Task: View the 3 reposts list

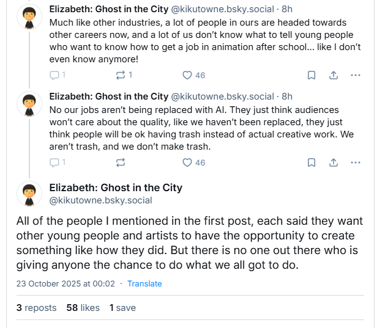Action: coord(36,308)
